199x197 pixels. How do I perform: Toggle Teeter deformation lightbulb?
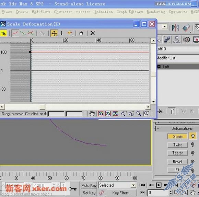click(193, 153)
